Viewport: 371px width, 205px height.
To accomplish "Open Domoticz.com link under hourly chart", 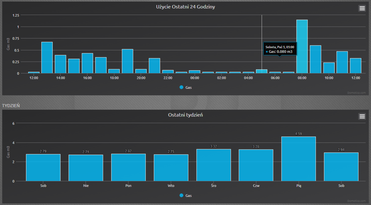I will pos(357,93).
